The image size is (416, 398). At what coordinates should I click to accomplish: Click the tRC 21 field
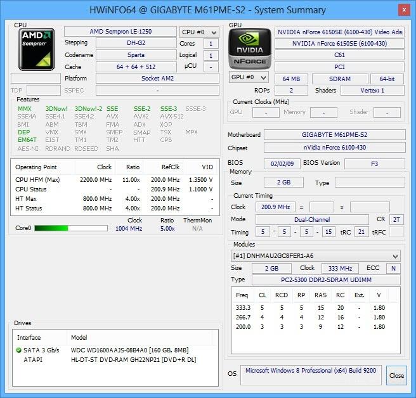click(x=361, y=232)
